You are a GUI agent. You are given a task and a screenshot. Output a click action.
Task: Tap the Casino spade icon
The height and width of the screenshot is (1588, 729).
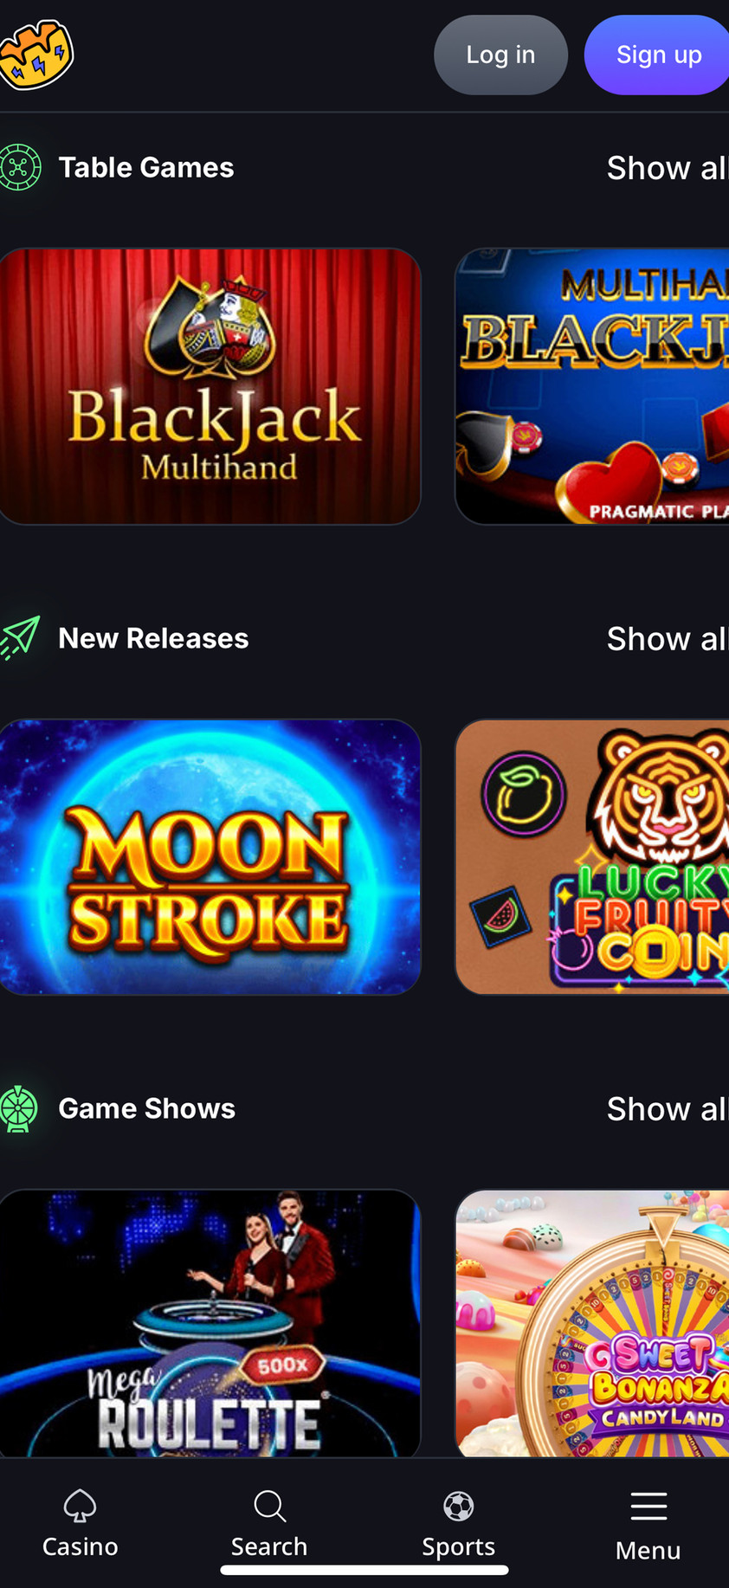(x=80, y=1506)
